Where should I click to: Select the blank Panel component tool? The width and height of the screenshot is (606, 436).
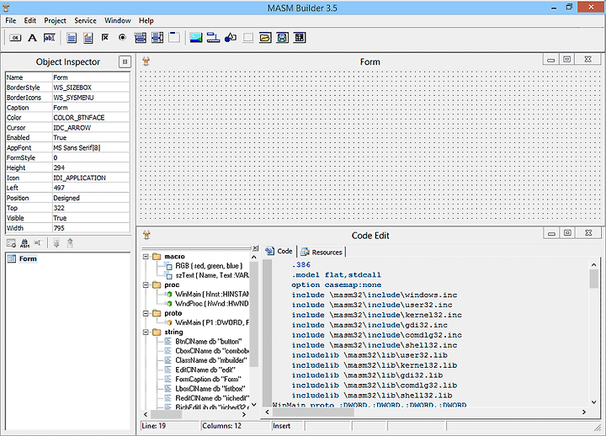pyautogui.click(x=247, y=38)
